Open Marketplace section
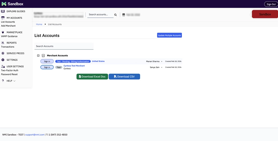278x141 pixels. [x=14, y=32]
